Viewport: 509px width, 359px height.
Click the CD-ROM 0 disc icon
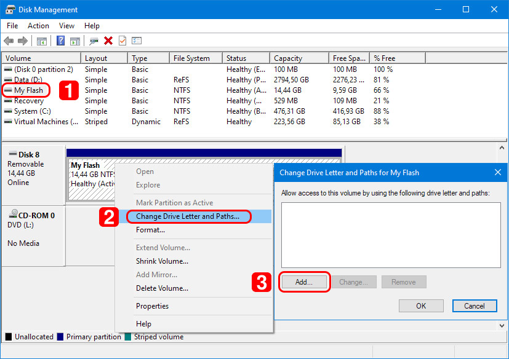coord(14,213)
